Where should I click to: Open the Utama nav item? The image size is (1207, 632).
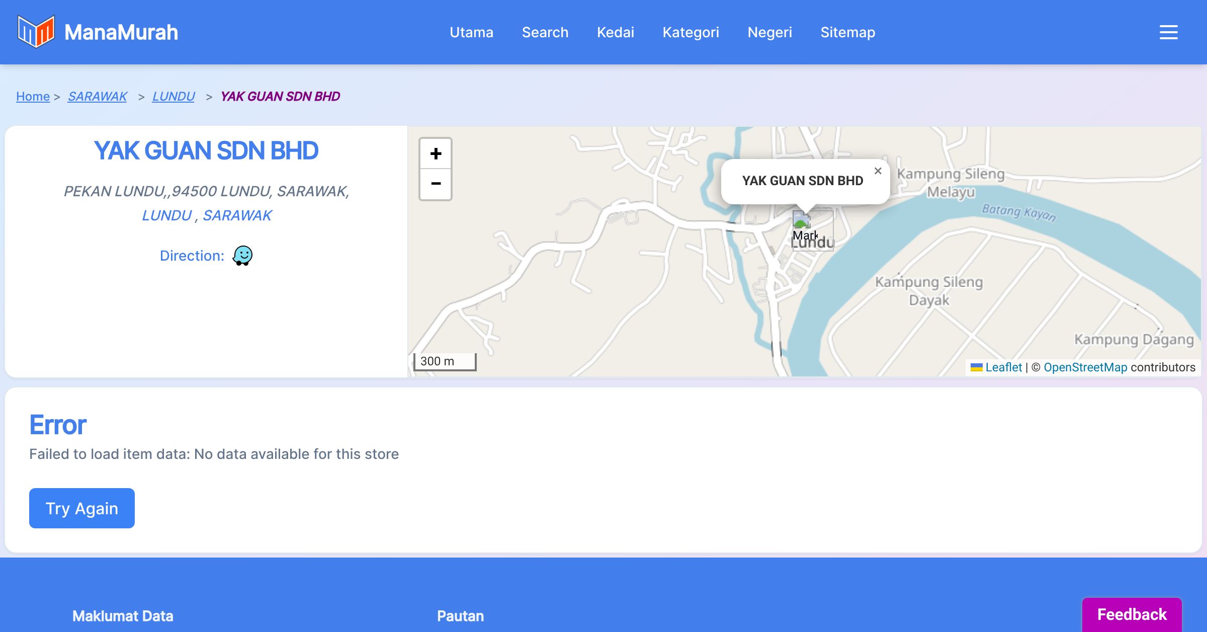click(471, 32)
